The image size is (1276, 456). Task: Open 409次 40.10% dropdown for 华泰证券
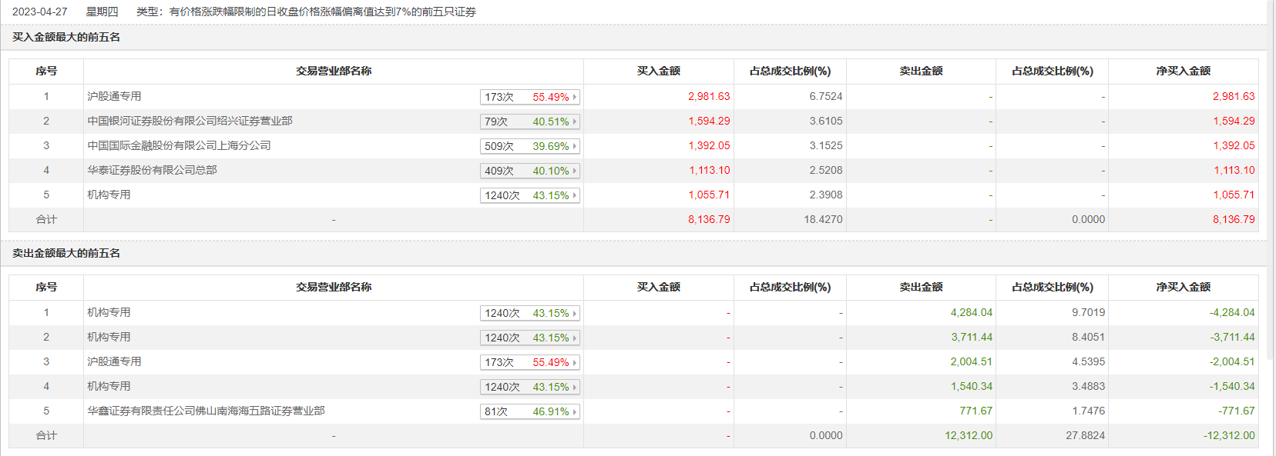coord(529,171)
